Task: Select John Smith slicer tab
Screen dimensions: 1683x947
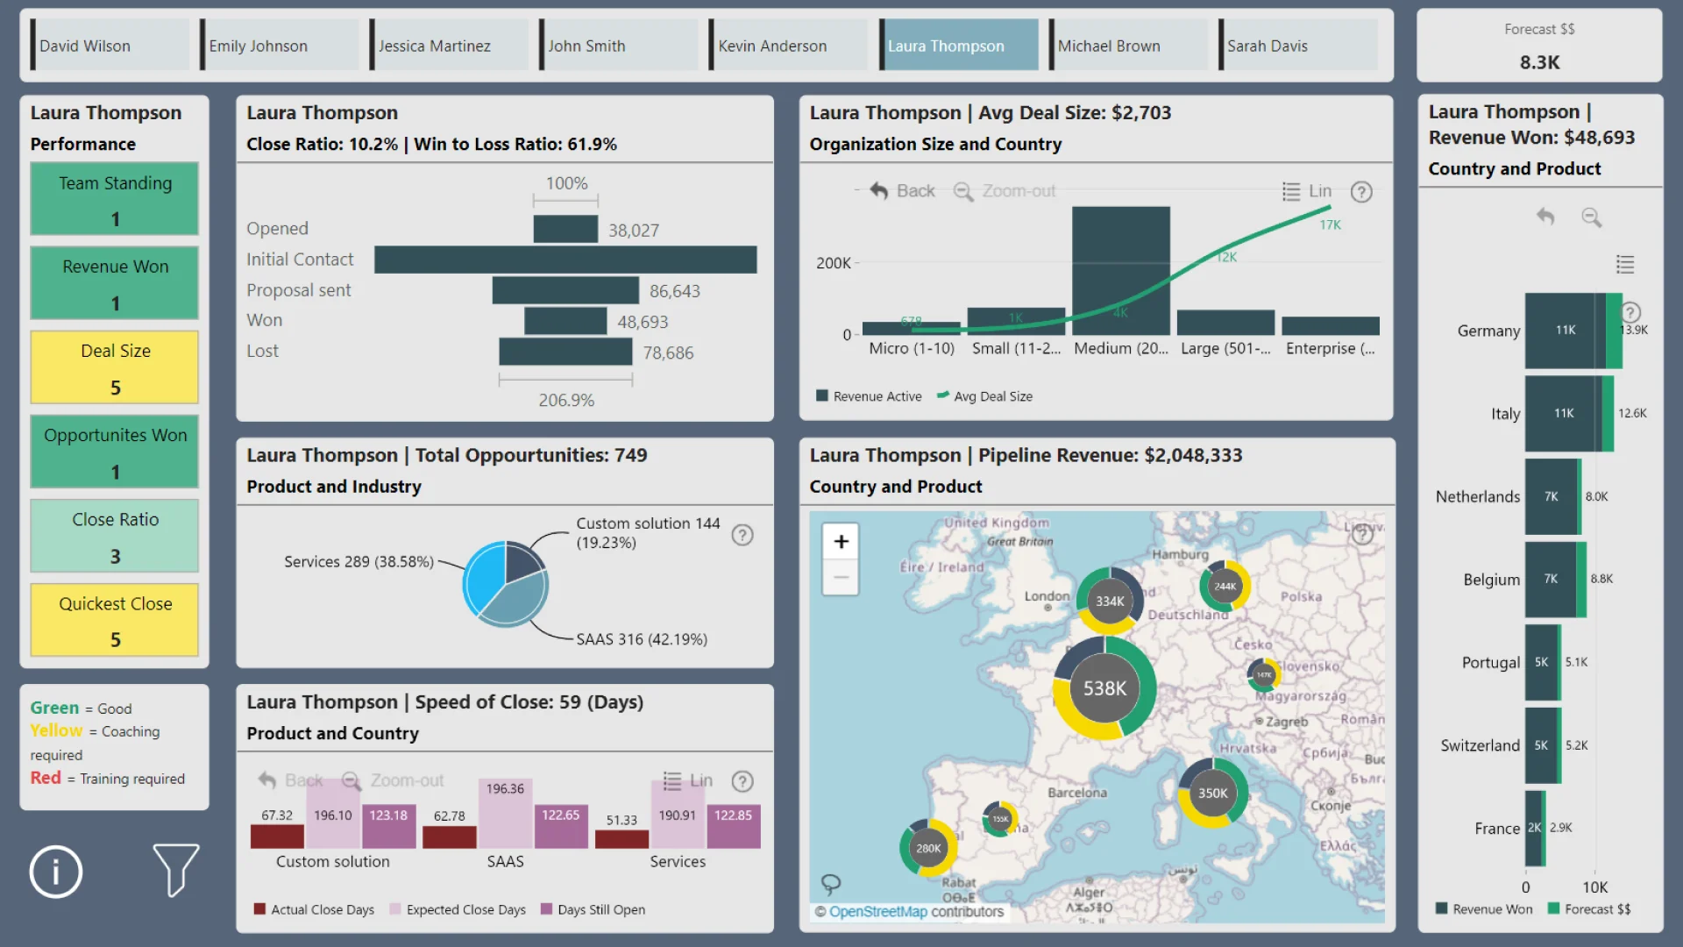Action: coord(618,45)
